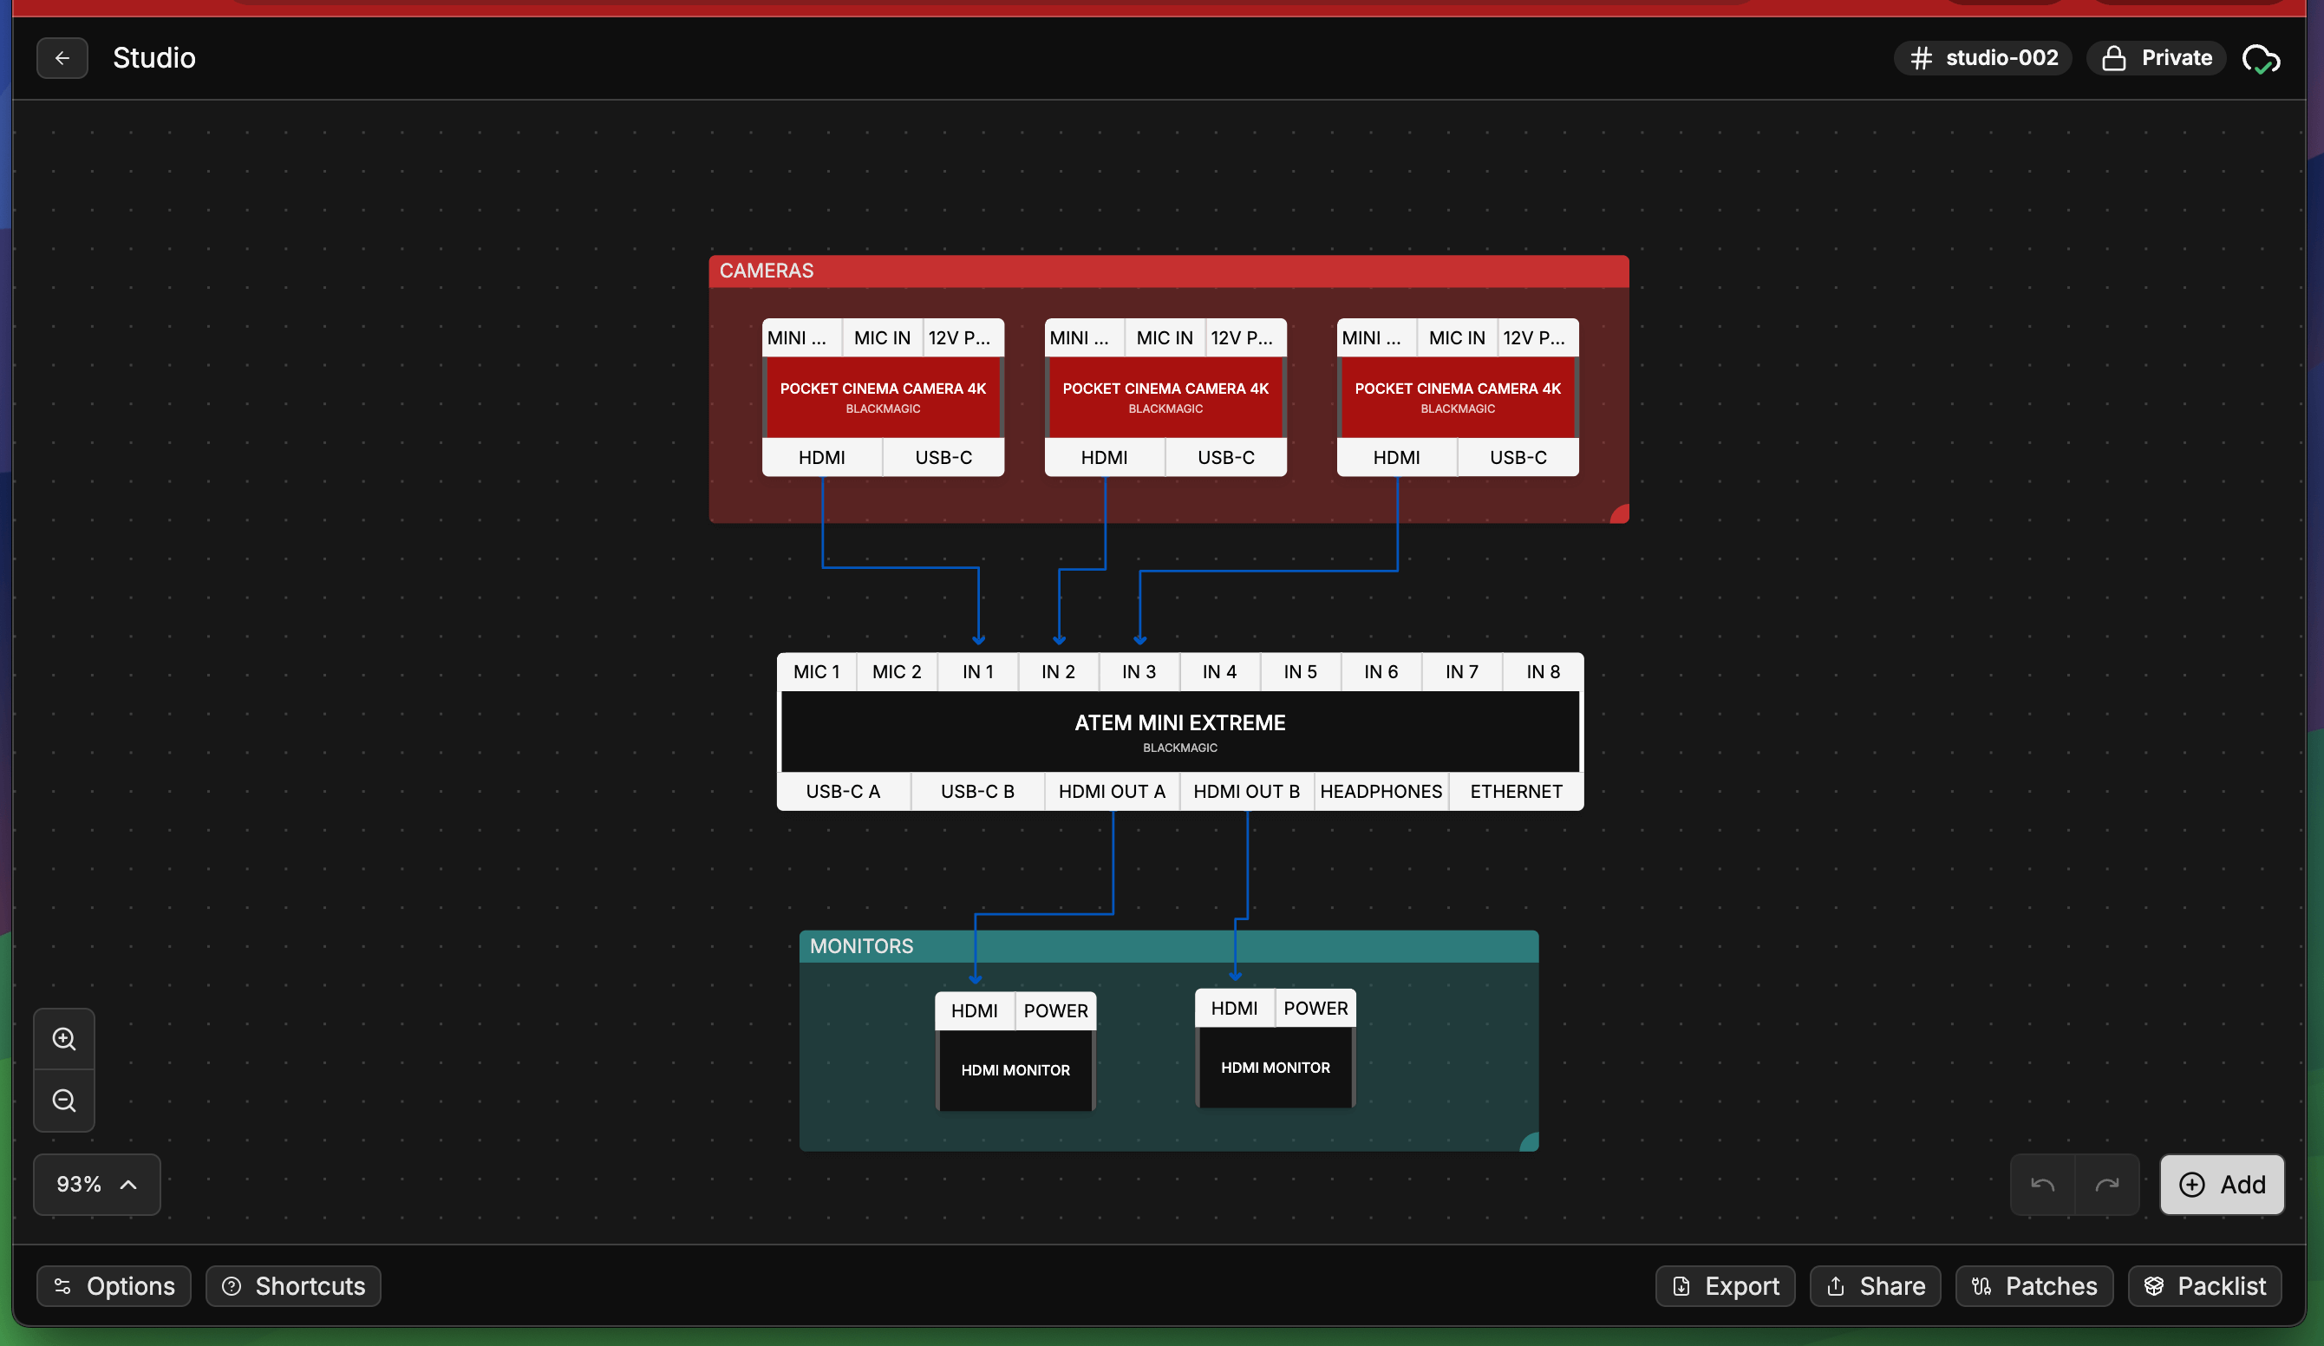Click the Export button
This screenshot has height=1346, width=2324.
pyautogui.click(x=1725, y=1286)
